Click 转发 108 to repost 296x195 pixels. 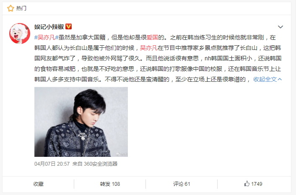110,184
